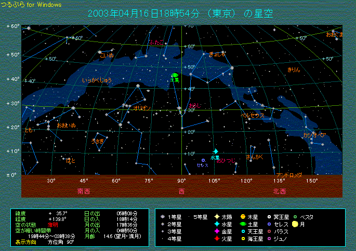Click the cyan Mercury marker on the star map
The height and width of the screenshot is (251, 356).
(x=215, y=151)
